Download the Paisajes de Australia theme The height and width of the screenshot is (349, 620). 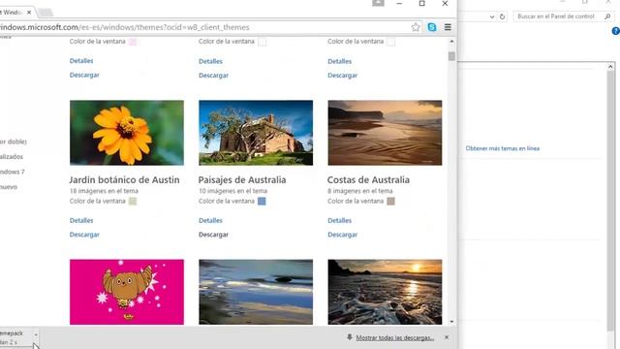[x=213, y=235]
